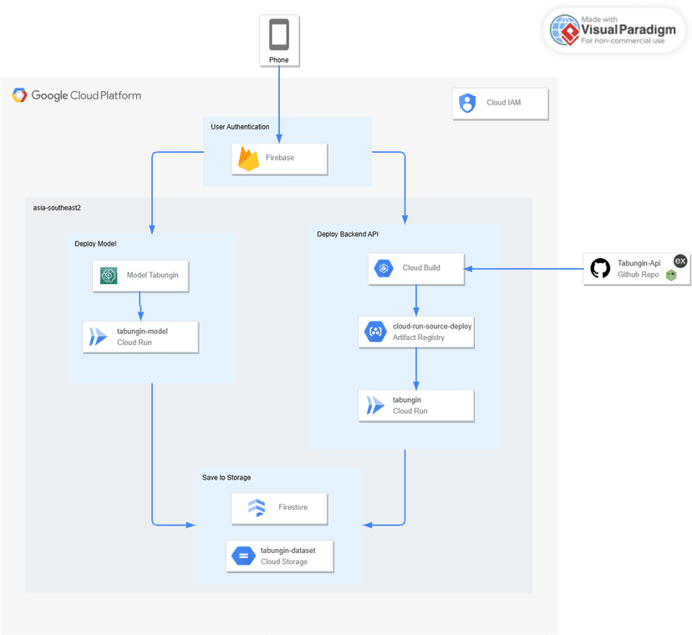This screenshot has width=692, height=635.
Task: Click the Phone device icon
Action: click(279, 34)
